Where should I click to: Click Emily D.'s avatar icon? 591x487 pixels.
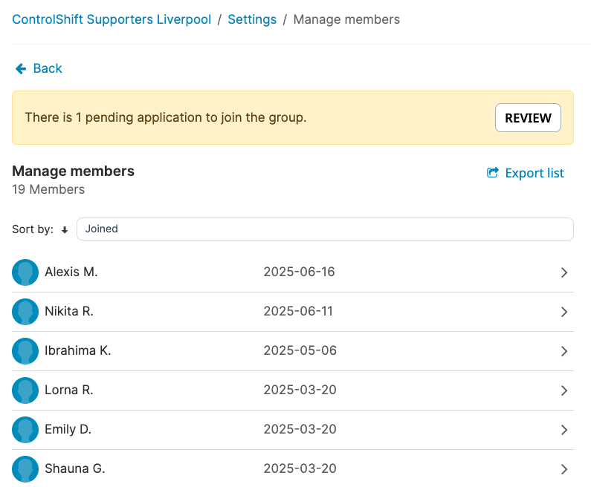click(25, 430)
